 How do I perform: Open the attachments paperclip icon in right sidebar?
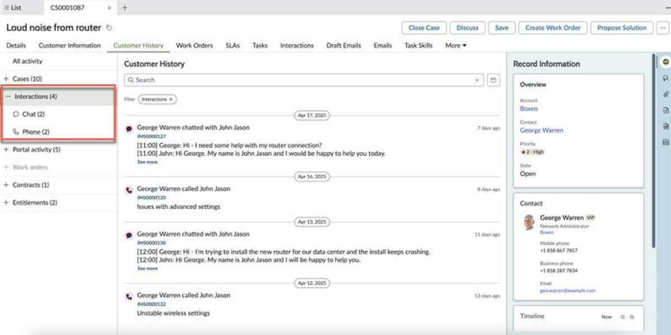(665, 94)
